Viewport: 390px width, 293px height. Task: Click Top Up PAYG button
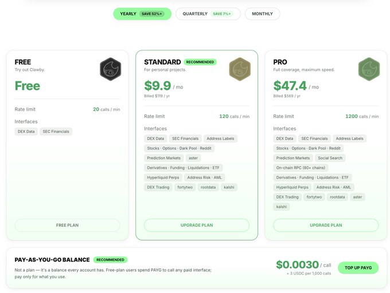tap(358, 268)
